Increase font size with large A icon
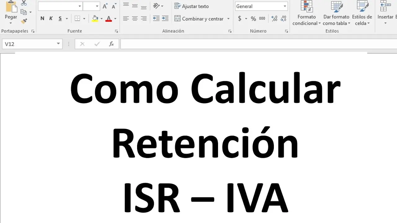The image size is (397, 223). pos(105,6)
